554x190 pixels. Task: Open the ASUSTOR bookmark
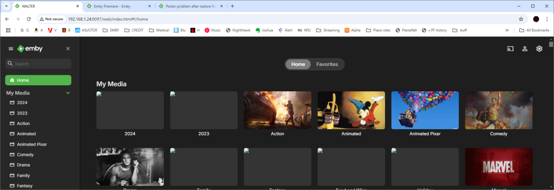pos(86,30)
